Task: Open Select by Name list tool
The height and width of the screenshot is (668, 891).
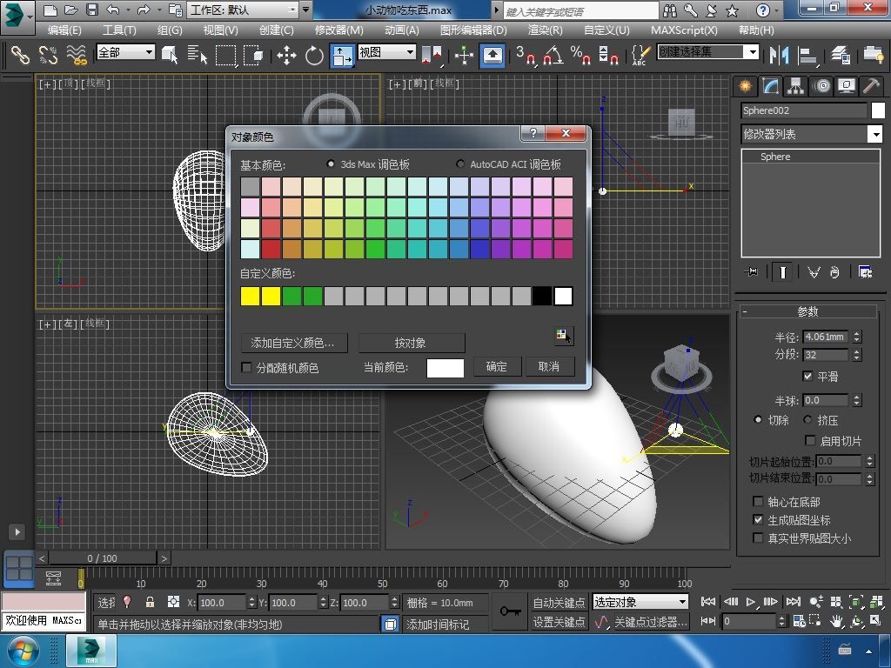Action: [198, 55]
